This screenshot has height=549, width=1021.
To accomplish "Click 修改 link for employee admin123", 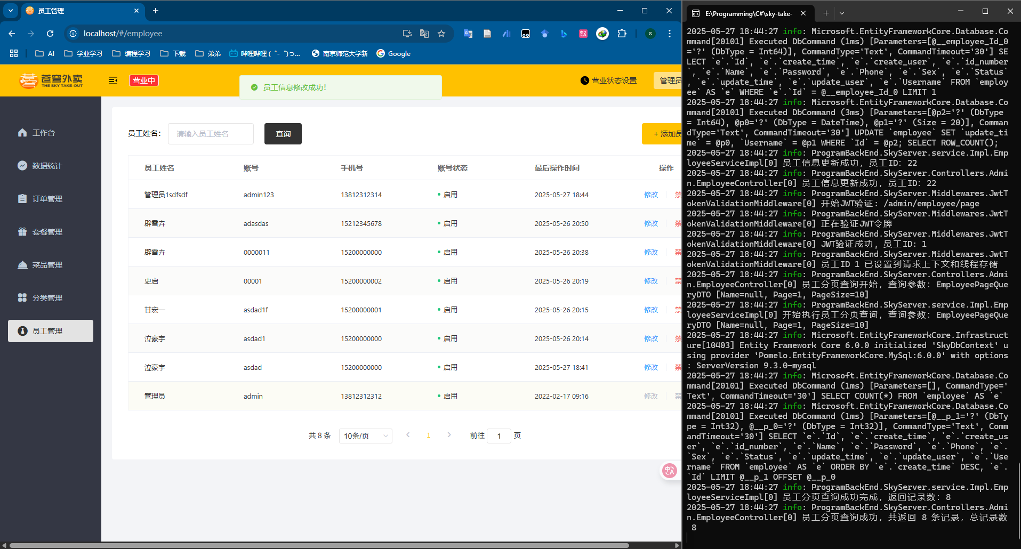I will pos(650,195).
